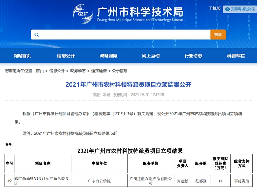Click the 广州市科学技术局 site title

(135, 12)
